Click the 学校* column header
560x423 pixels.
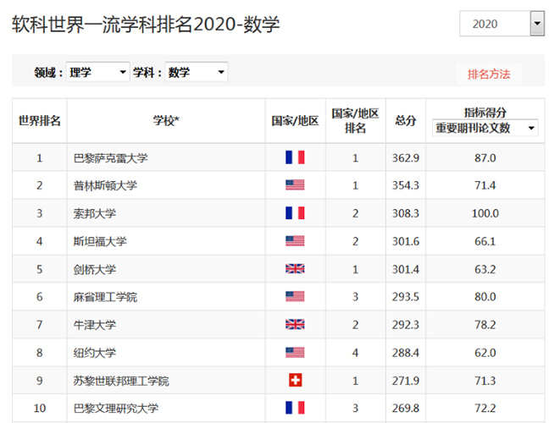166,120
